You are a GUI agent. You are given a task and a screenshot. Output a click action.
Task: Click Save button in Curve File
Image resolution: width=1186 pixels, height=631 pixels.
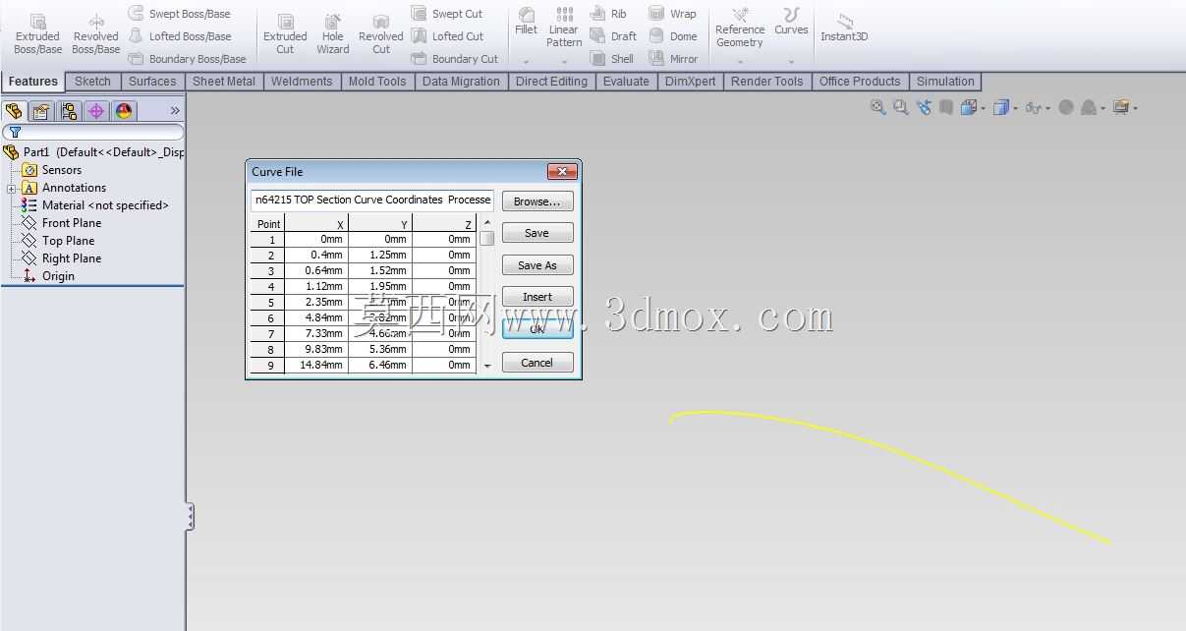point(537,233)
